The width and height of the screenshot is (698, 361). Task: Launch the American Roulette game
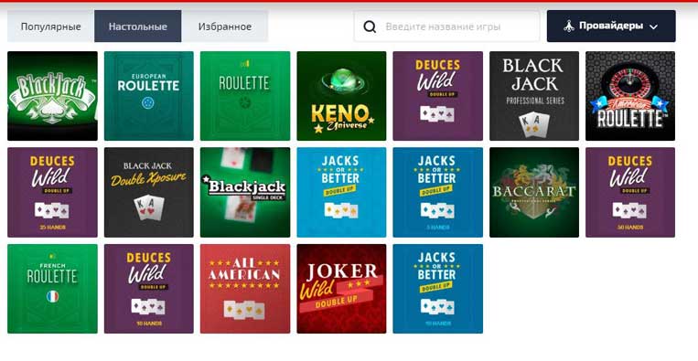point(630,96)
